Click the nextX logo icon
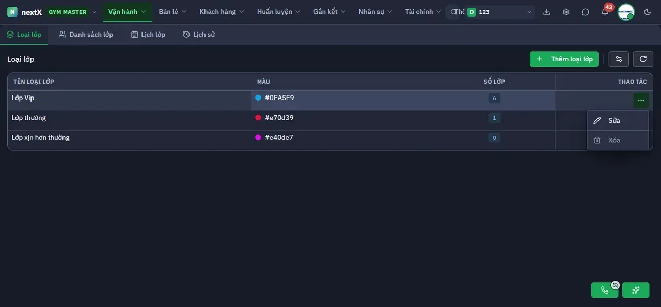This screenshot has width=661, height=307. (x=12, y=12)
